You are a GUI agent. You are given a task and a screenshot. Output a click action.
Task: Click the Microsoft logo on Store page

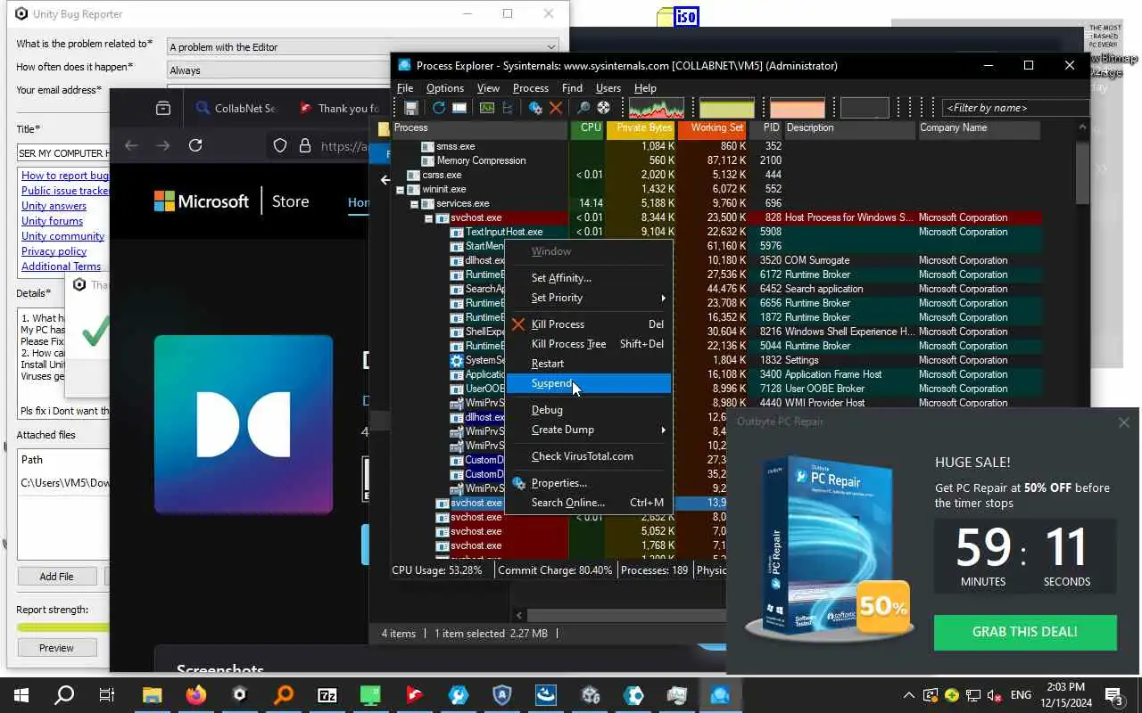(202, 201)
